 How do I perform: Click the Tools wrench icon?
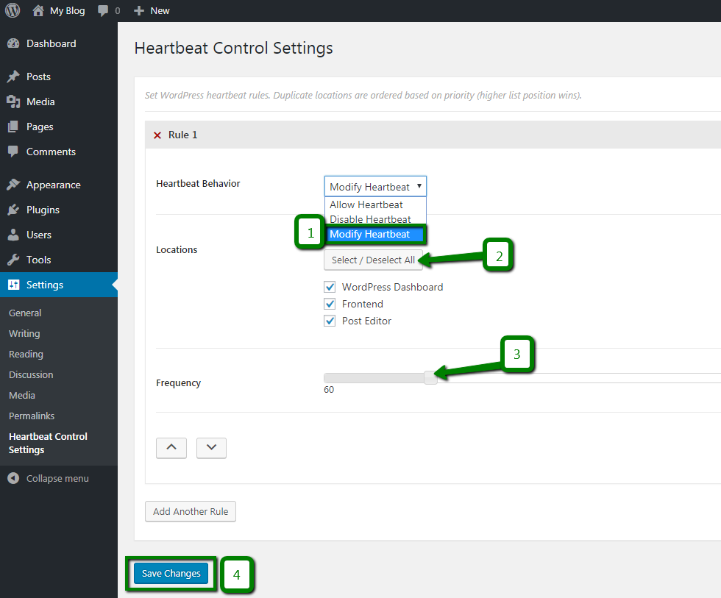pyautogui.click(x=13, y=260)
